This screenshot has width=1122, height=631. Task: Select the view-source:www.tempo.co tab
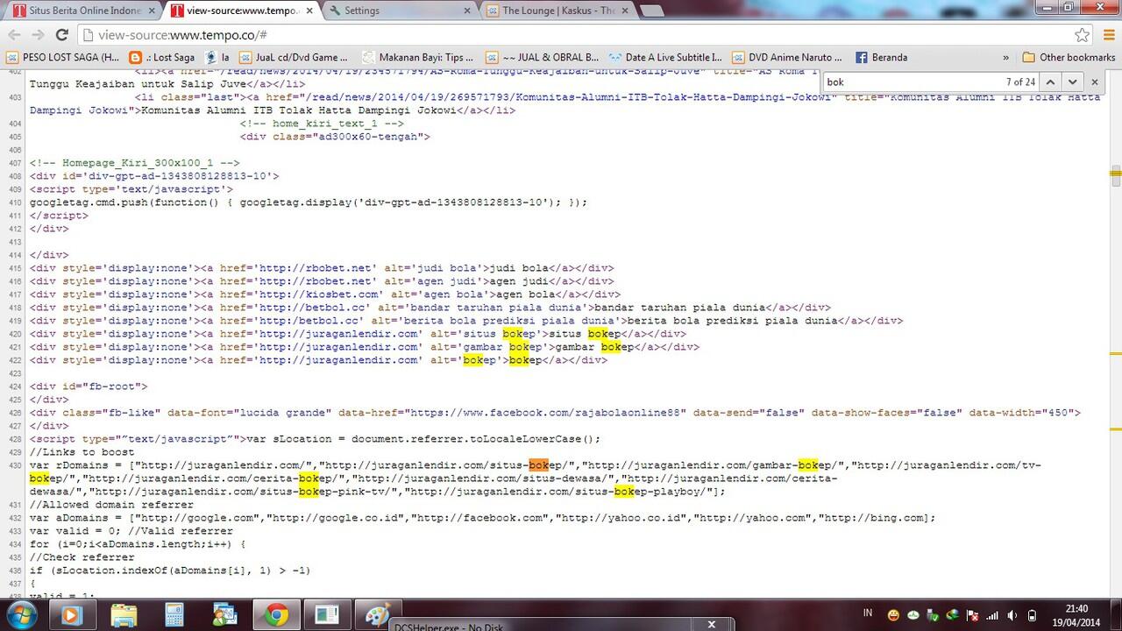tap(241, 11)
